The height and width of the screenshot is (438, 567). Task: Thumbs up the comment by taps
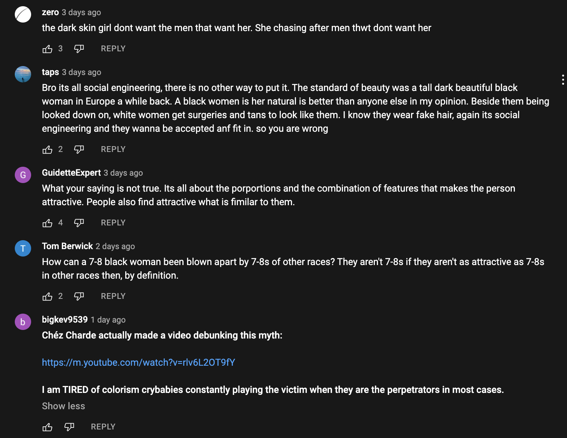(47, 150)
